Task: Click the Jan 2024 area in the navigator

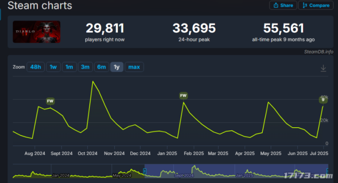Action: tap(61, 175)
